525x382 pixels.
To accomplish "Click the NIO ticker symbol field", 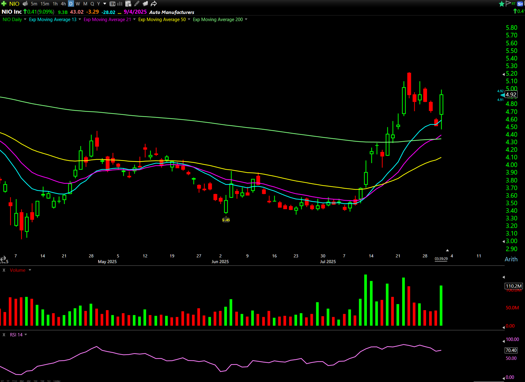I will pyautogui.click(x=14, y=4).
